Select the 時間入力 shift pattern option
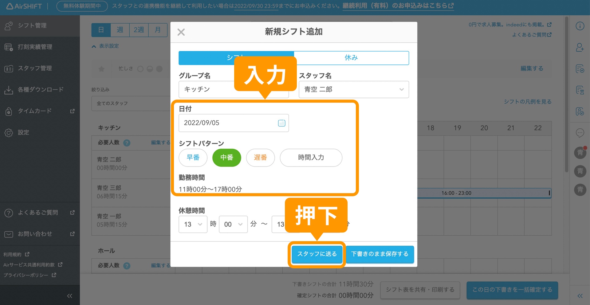The height and width of the screenshot is (305, 590). [x=311, y=158]
